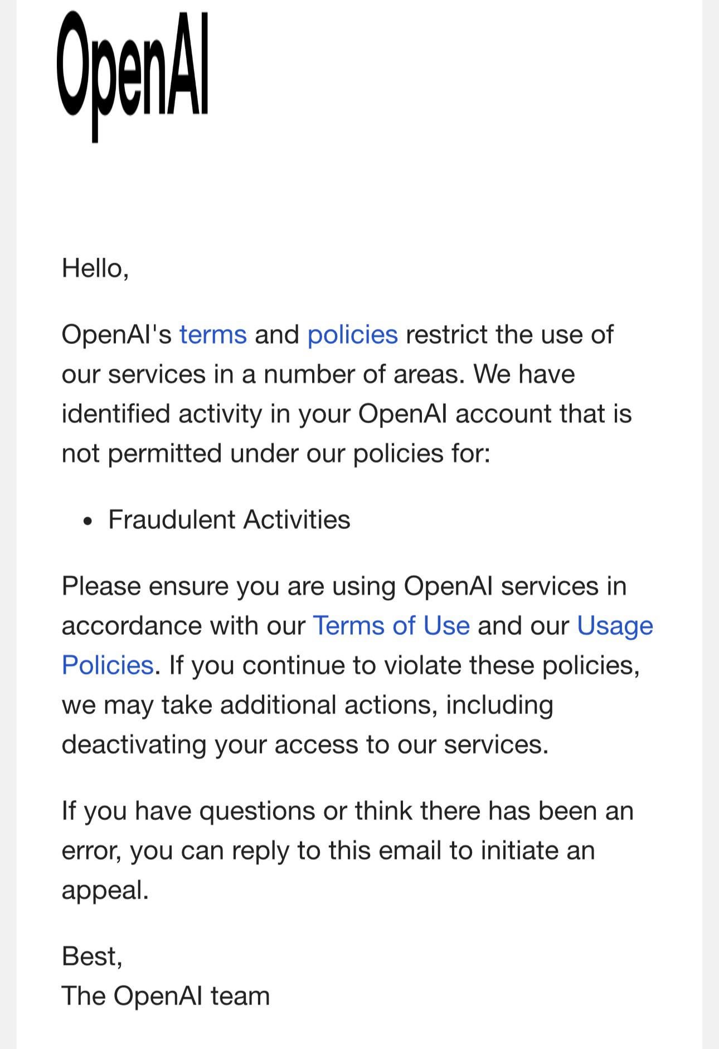This screenshot has width=719, height=1049.
Task: Open the lowercase "policies" link in first paragraph
Action: tap(352, 334)
